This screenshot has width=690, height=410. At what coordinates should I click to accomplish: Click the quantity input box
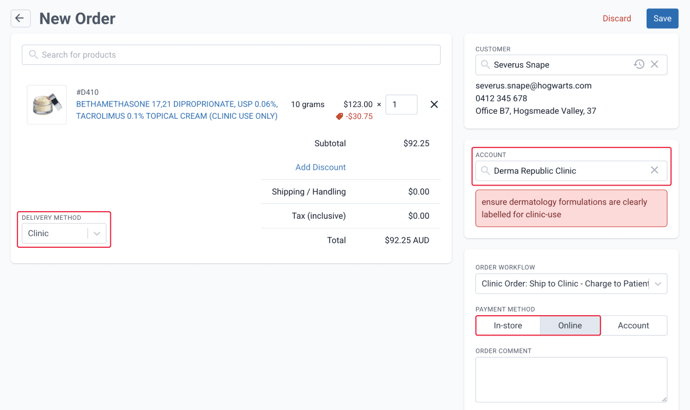(401, 105)
